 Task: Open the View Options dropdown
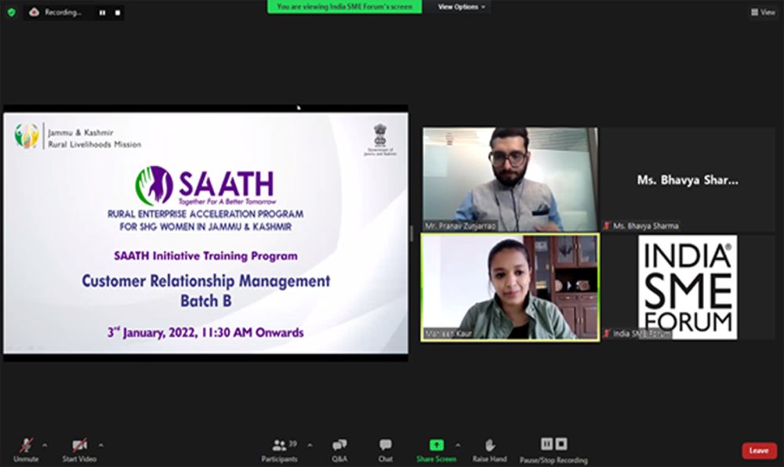point(461,7)
